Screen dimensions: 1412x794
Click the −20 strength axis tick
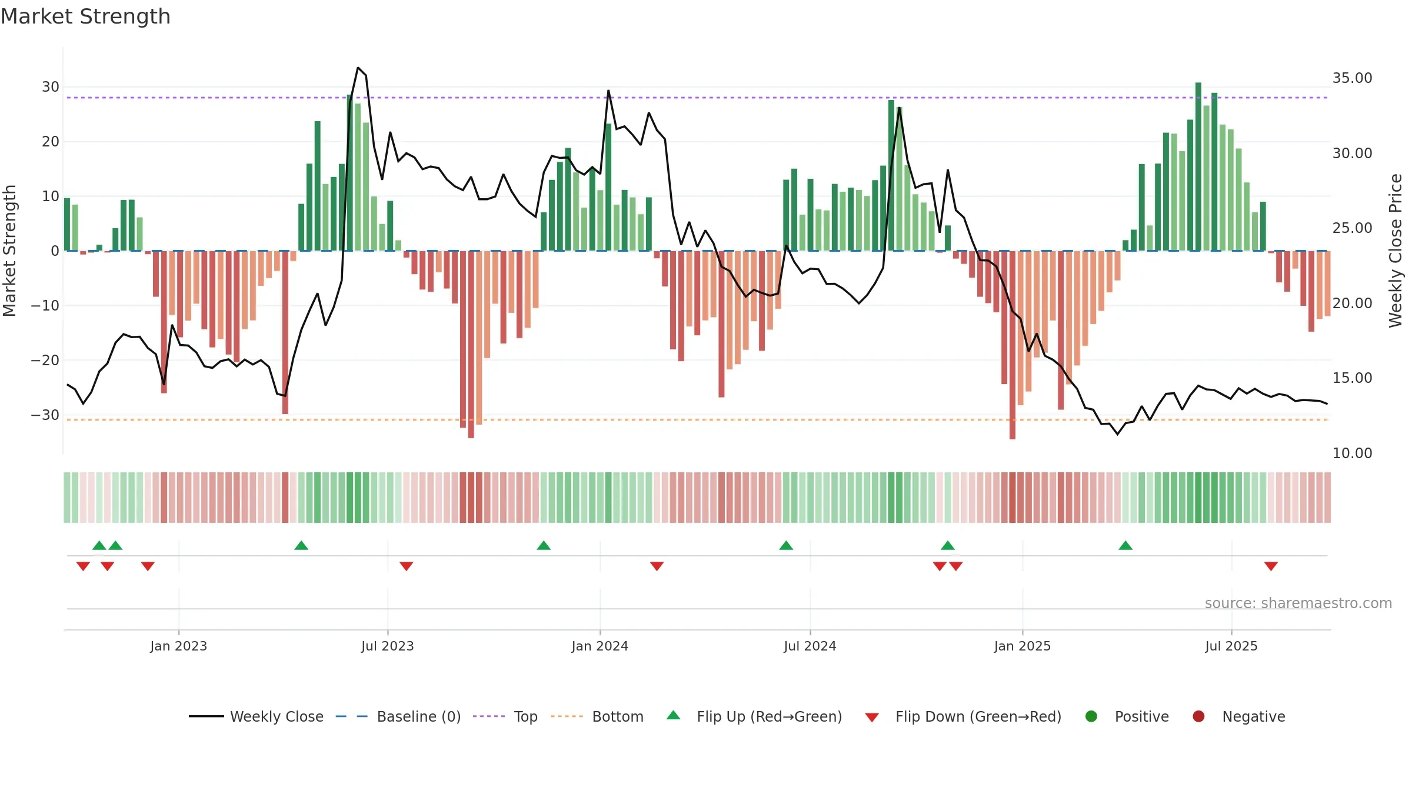point(45,361)
